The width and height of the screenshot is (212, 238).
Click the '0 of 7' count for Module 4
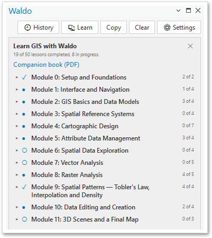[188, 126]
